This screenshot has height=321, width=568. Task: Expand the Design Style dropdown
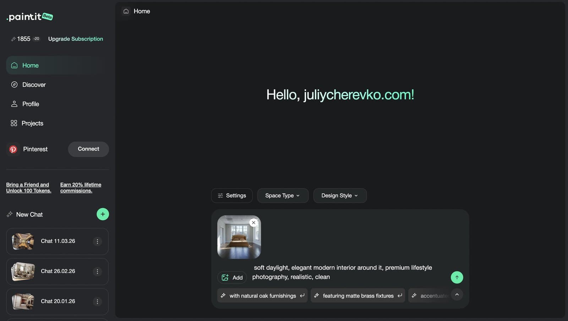point(340,196)
